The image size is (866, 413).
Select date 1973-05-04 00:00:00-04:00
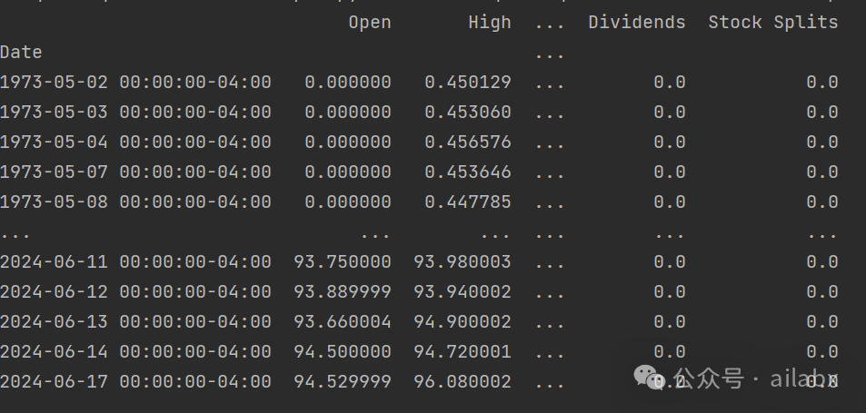pyautogui.click(x=136, y=142)
